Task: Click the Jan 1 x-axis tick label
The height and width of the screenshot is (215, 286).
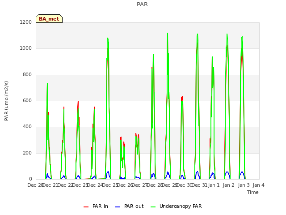Action: 214,185
